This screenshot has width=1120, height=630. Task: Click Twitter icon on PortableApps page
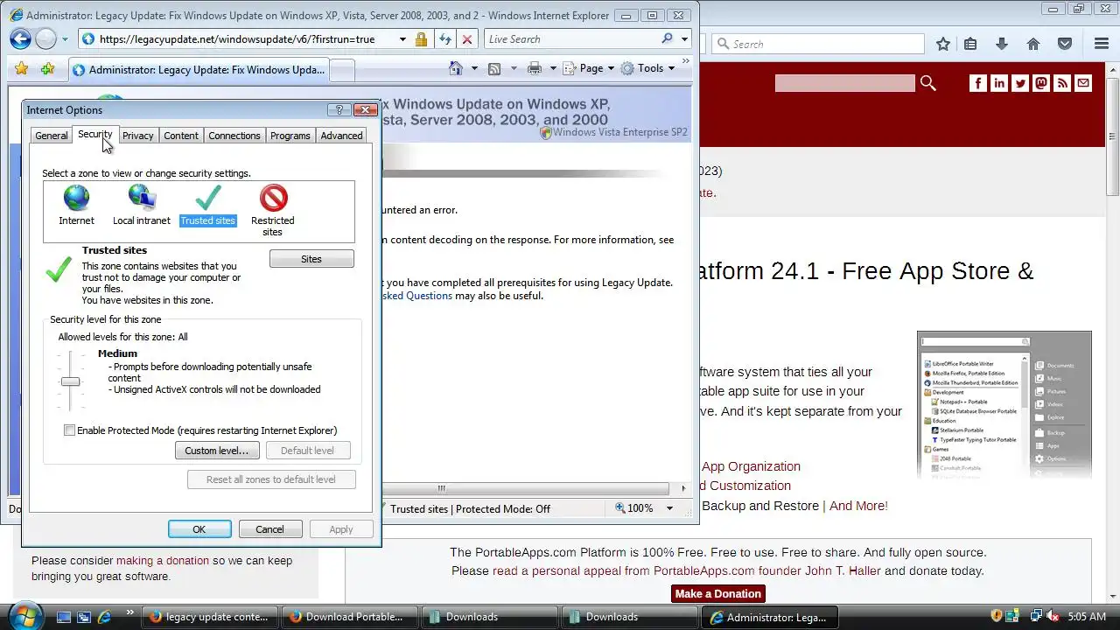click(1020, 83)
